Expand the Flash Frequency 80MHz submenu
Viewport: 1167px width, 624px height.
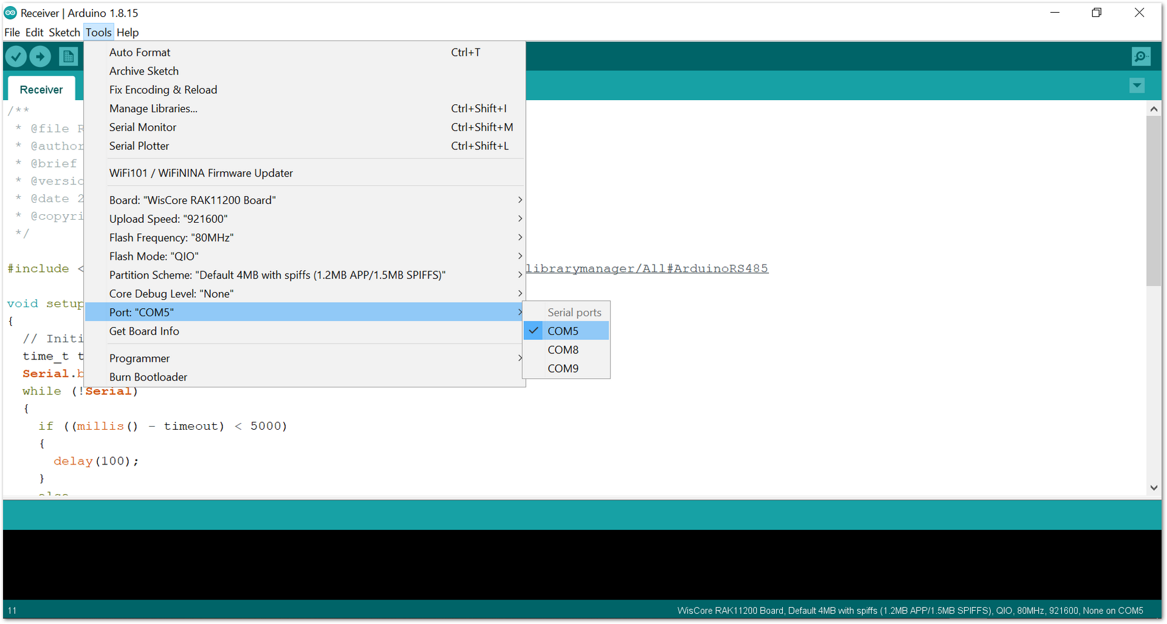[305, 237]
